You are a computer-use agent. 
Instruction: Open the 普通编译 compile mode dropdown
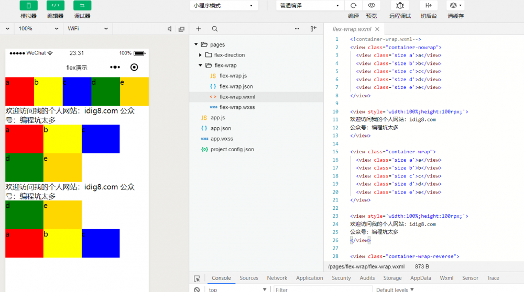(x=310, y=6)
